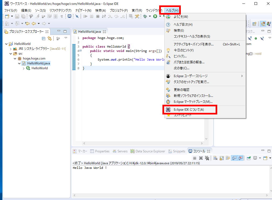
Task: Switch to the Snippets tab
Action: point(177,151)
